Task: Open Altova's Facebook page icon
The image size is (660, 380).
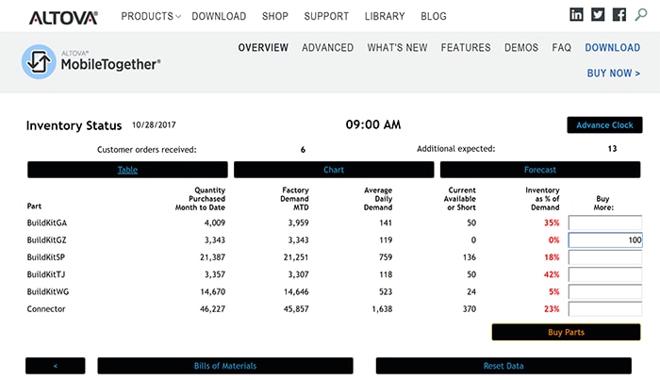Action: (x=619, y=15)
